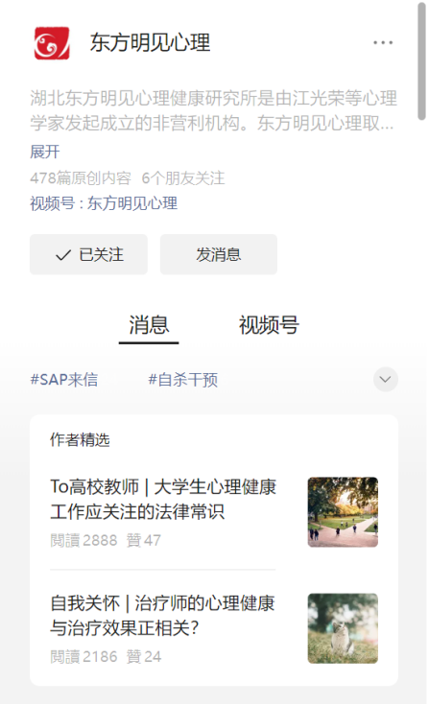Toggle the 已关注 follow button
The image size is (429, 705).
88,254
